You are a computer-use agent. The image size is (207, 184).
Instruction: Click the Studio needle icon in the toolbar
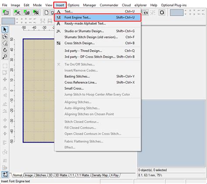pyautogui.click(x=17, y=13)
